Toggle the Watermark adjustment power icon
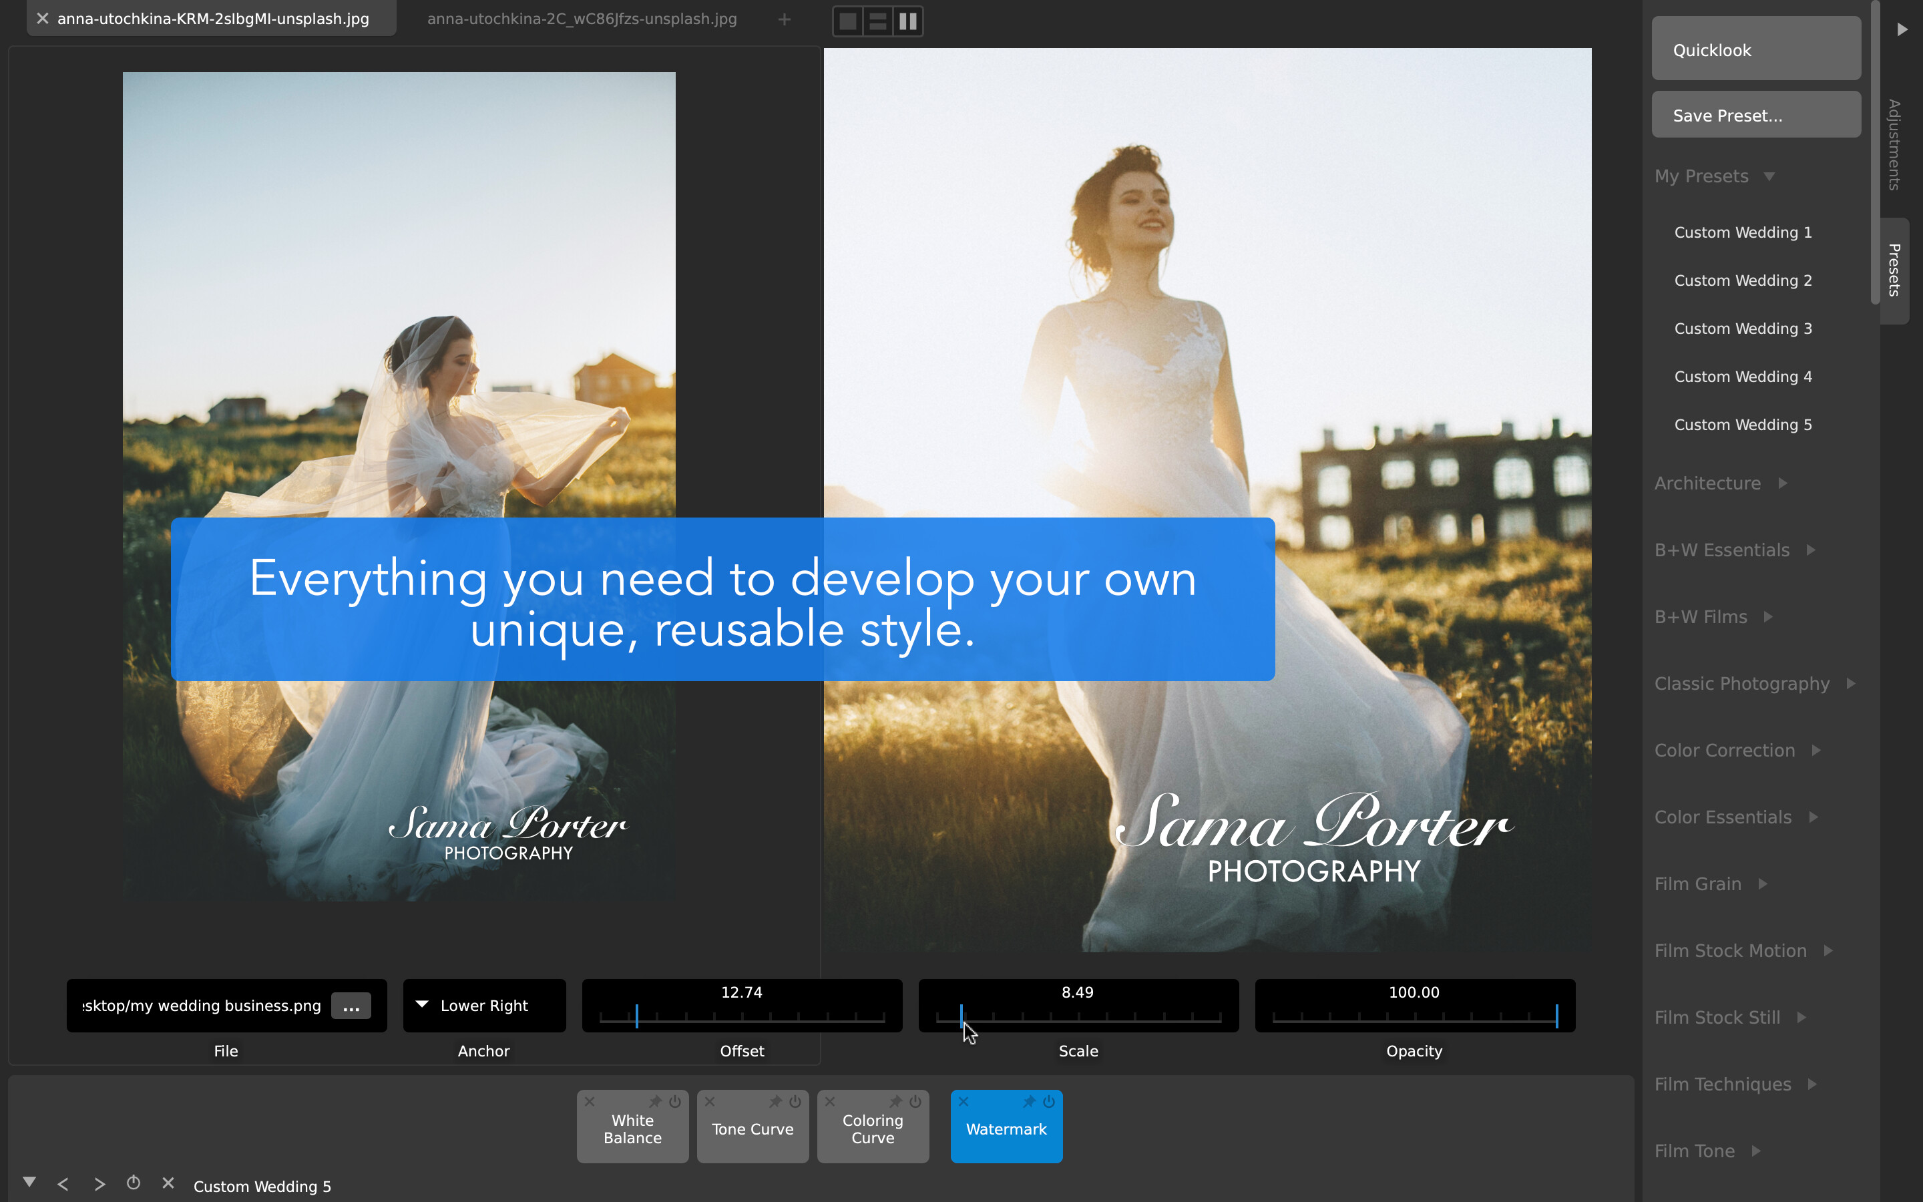Viewport: 1923px width, 1202px height. coord(1050,1102)
